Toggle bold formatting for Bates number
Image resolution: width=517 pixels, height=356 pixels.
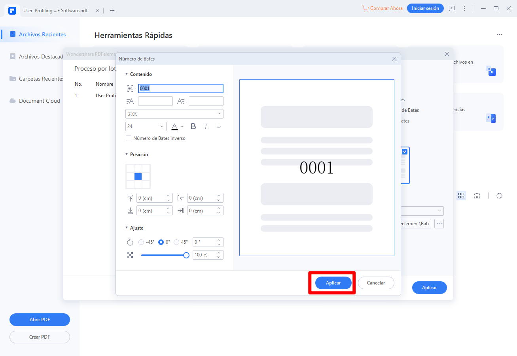pos(193,126)
